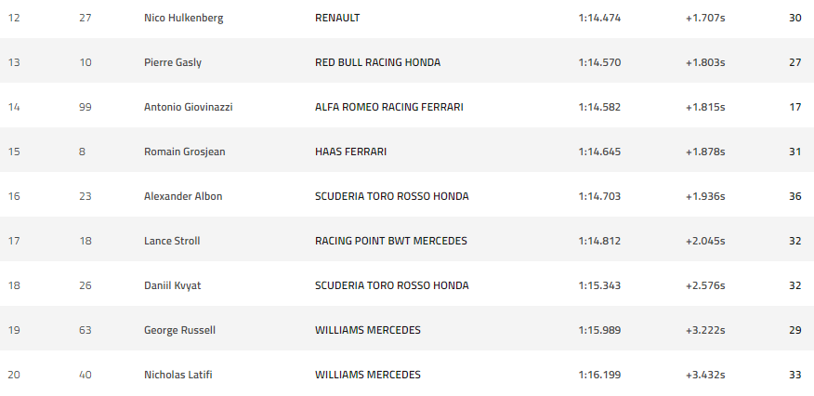This screenshot has height=396, width=814.
Task: Click on Romain Grosjean's name
Action: pos(184,152)
